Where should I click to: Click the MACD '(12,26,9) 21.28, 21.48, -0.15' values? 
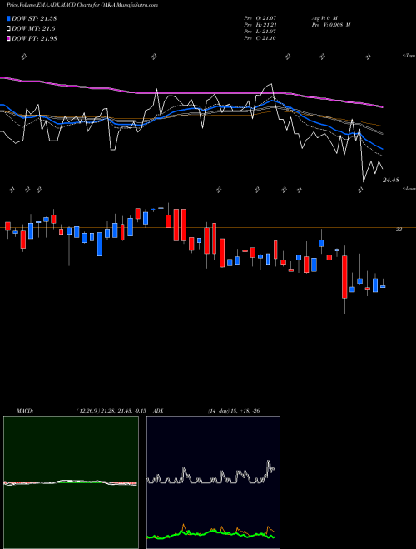111,411
